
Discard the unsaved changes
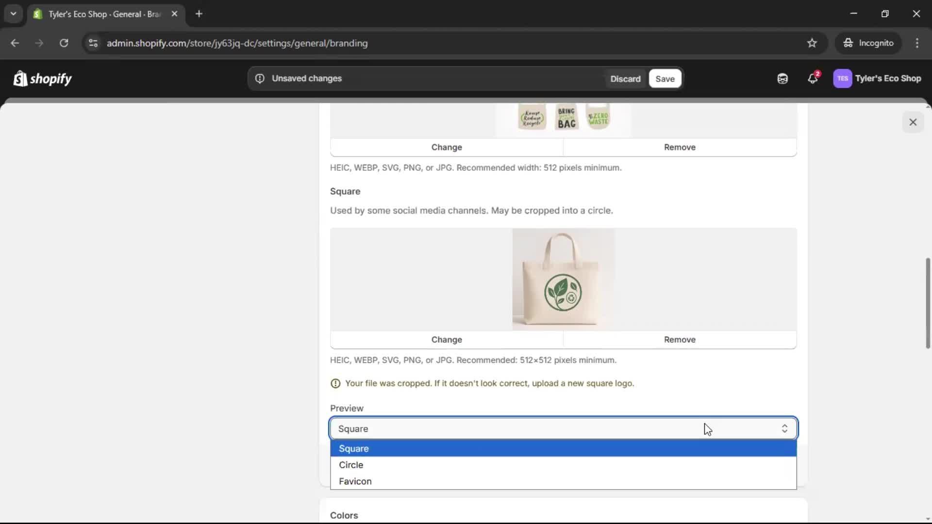click(625, 78)
